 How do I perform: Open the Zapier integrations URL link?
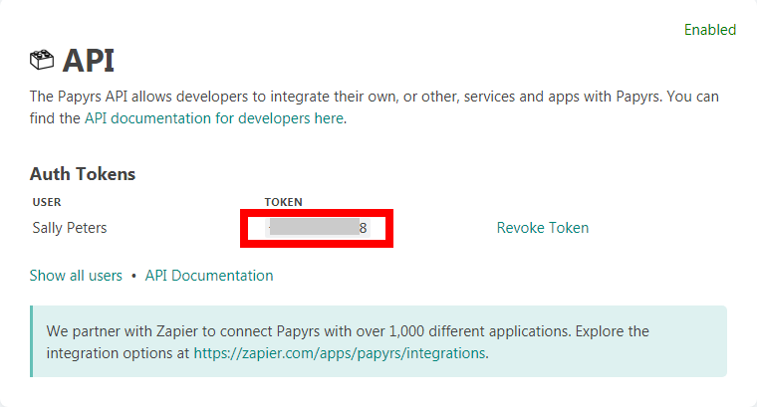pyautogui.click(x=340, y=353)
